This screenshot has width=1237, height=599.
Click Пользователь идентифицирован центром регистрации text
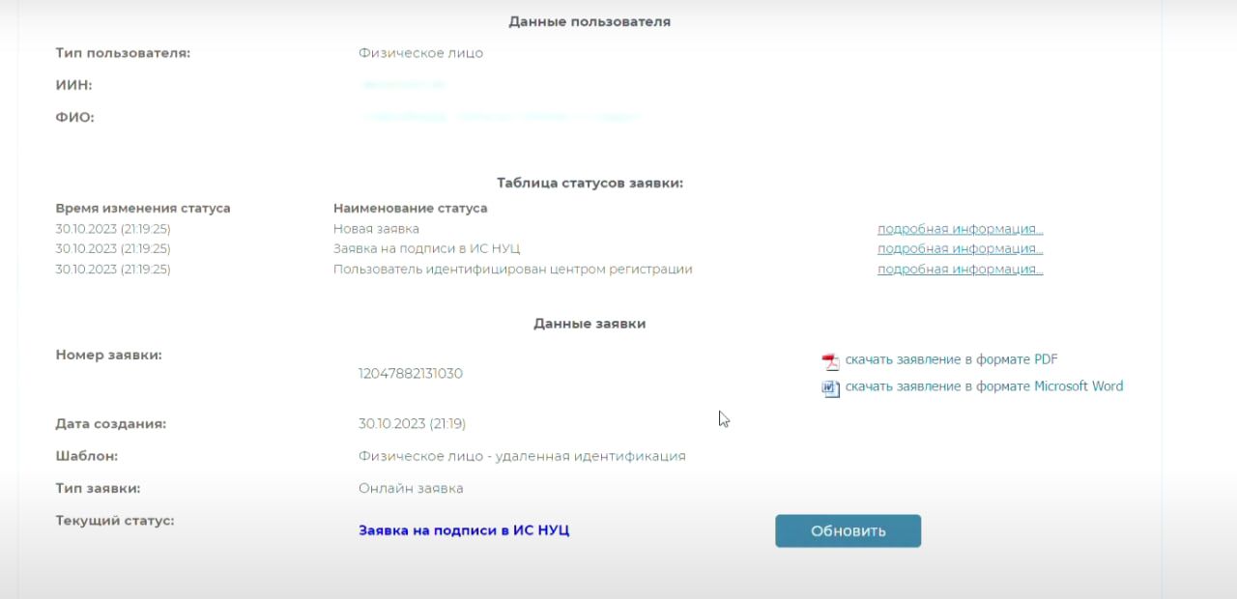(512, 269)
